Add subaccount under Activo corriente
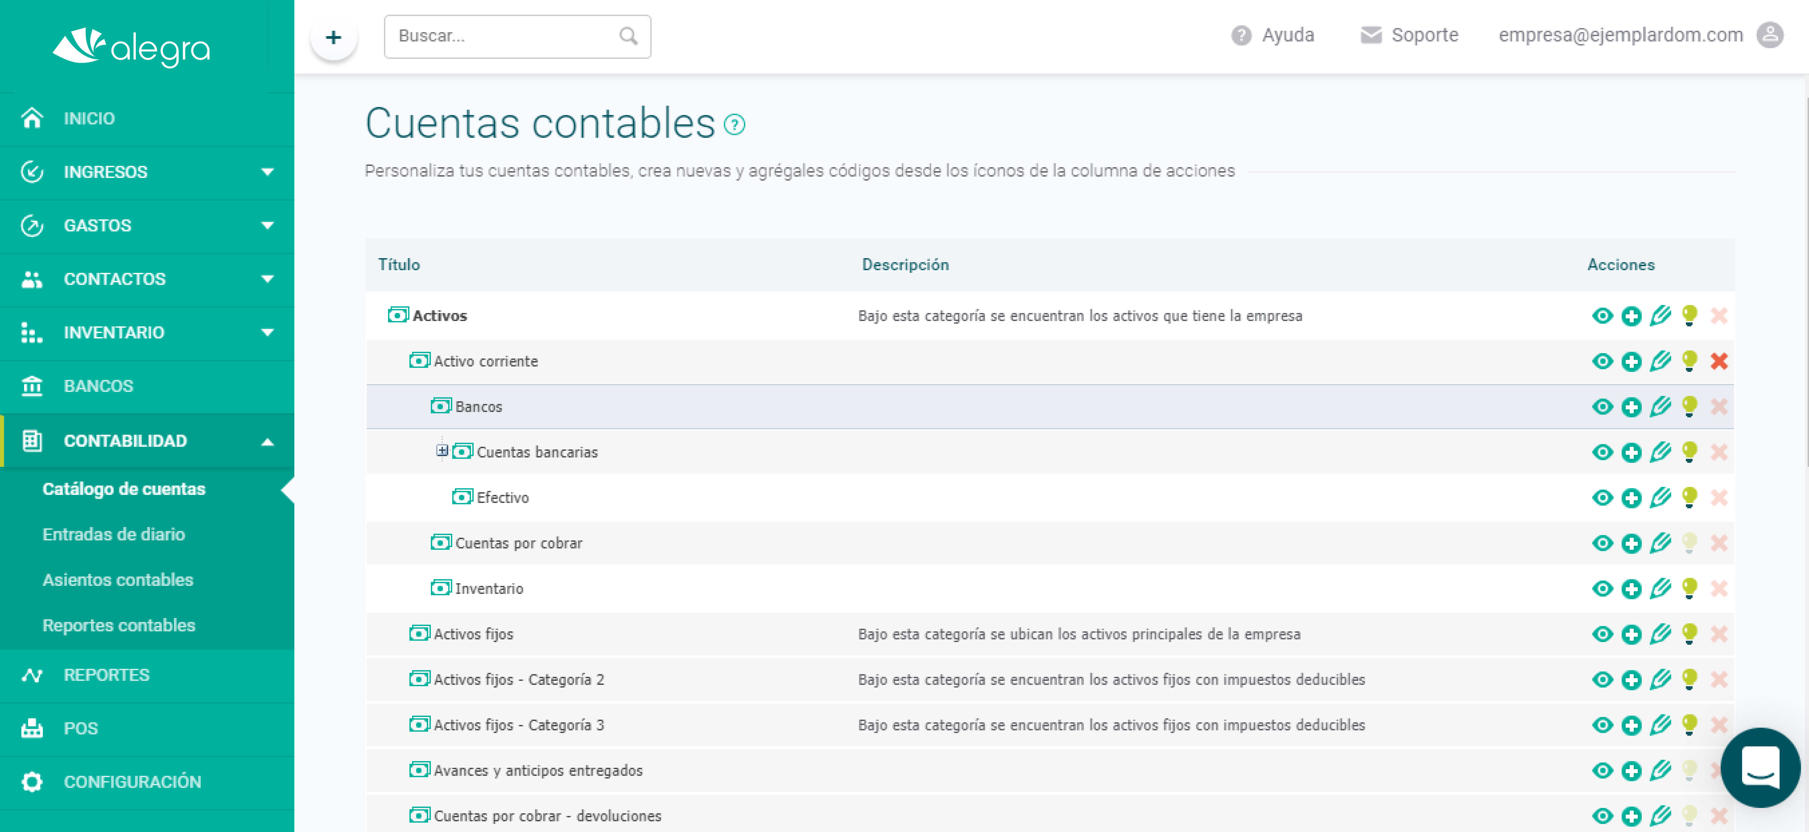Screen dimensions: 1809x832 coord(1631,362)
